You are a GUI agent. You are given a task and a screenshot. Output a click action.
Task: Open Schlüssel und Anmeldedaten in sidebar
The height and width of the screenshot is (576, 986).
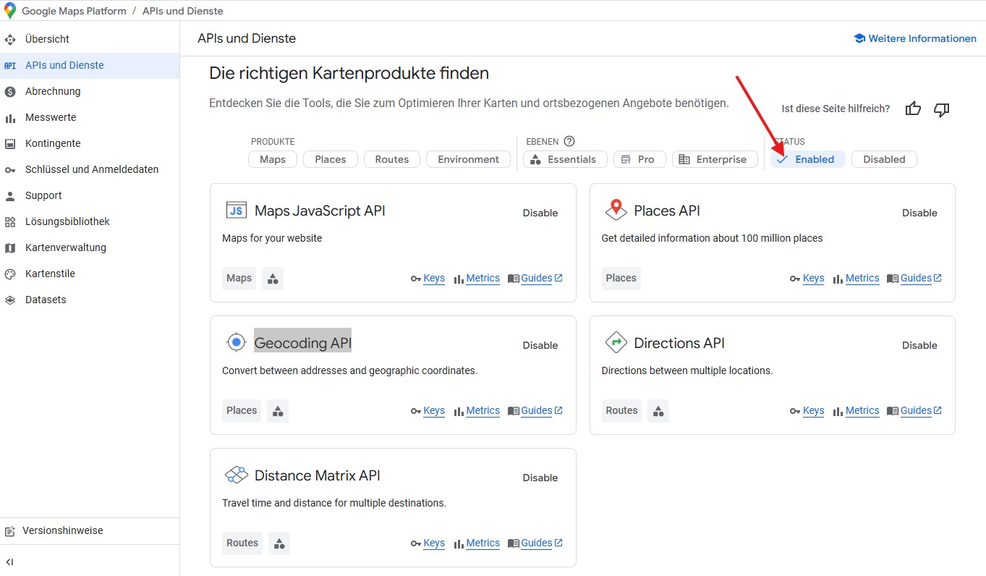click(x=91, y=169)
